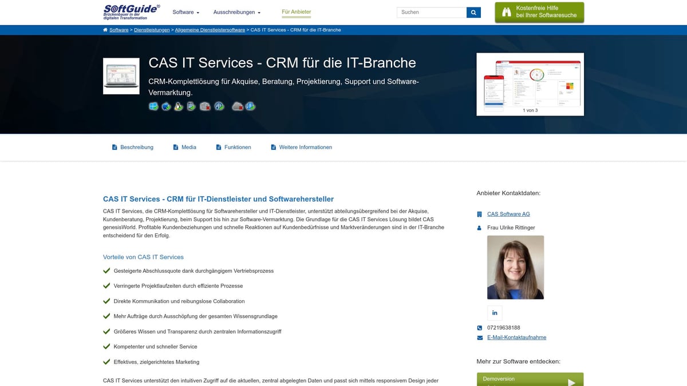Click the E-Mail-Kontaktaufnahme link
The height and width of the screenshot is (386, 687).
pyautogui.click(x=516, y=337)
